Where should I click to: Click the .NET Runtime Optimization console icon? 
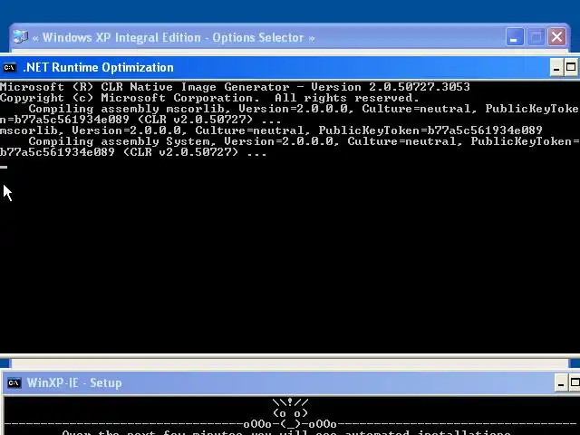[x=9, y=68]
